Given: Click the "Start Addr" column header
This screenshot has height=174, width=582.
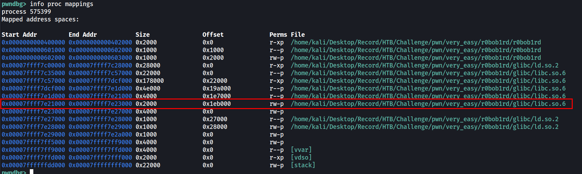Looking at the screenshot, I should 19,35.
